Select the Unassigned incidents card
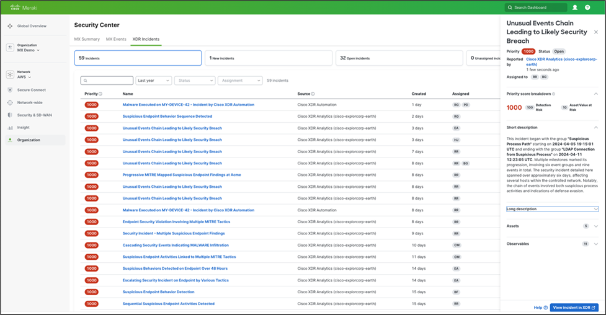 483,58
